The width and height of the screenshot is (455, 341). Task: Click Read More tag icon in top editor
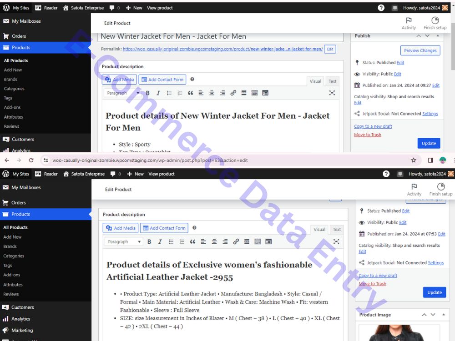tap(244, 93)
